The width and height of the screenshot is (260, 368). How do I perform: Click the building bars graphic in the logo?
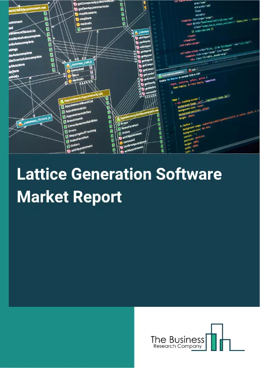coord(218,337)
